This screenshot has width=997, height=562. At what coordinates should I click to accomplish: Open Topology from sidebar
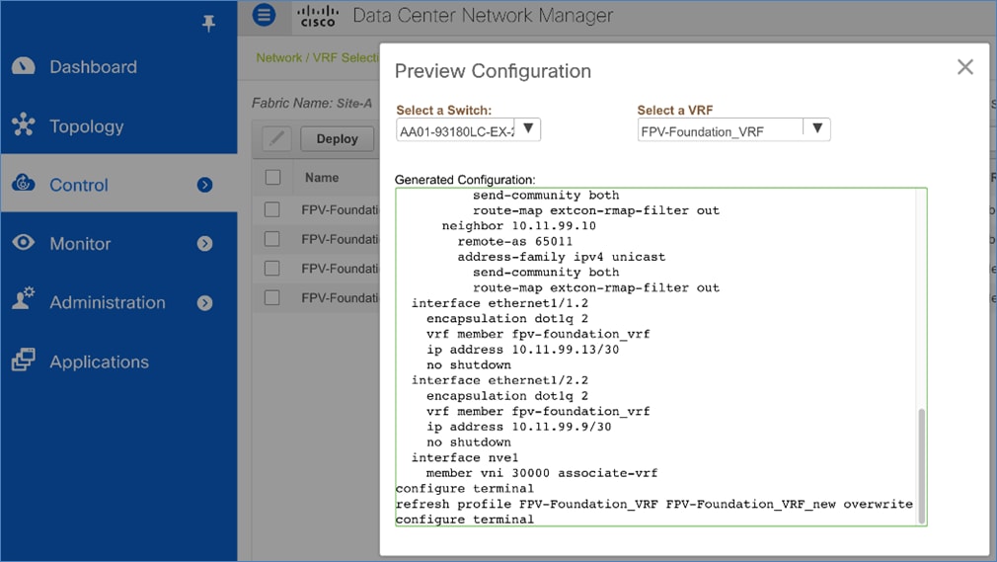point(87,126)
